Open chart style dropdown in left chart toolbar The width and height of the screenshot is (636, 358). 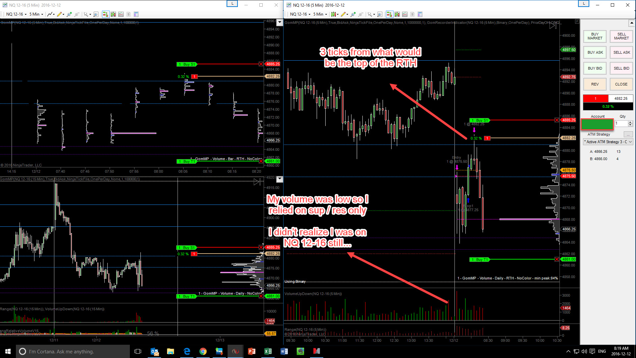point(51,14)
